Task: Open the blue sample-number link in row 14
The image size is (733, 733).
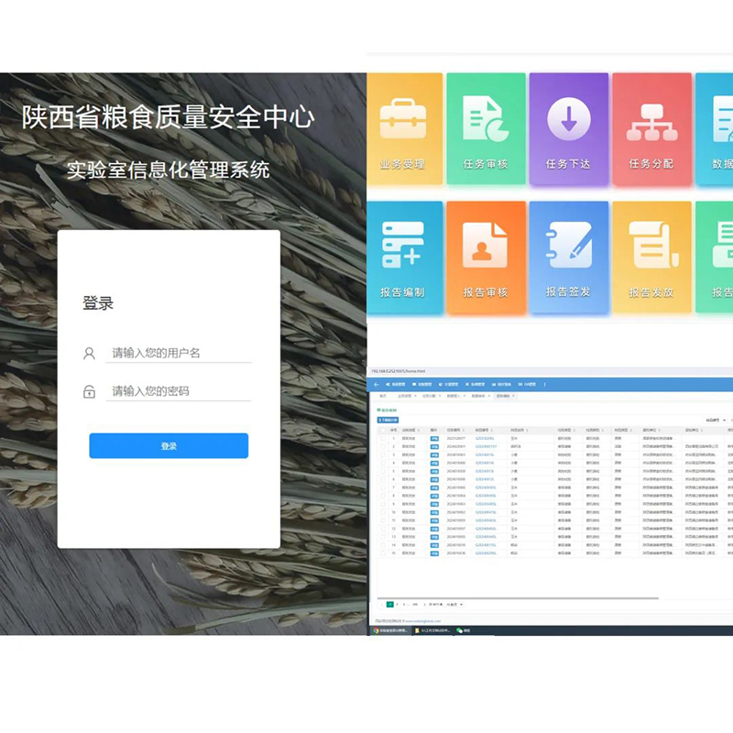Action: pyautogui.click(x=486, y=545)
